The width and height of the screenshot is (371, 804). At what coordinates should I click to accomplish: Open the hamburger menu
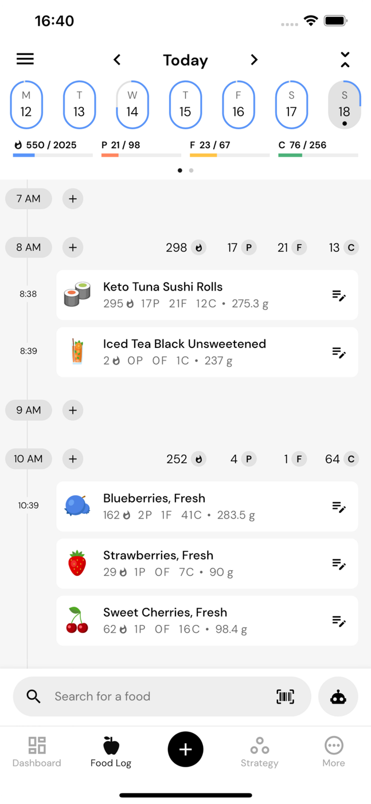pos(25,59)
